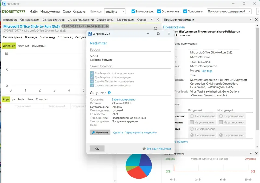The height and width of the screenshot is (183, 260).
Task: Click the date range 29.06.2023 – 30.06.2023 badge
Action: (85, 26)
